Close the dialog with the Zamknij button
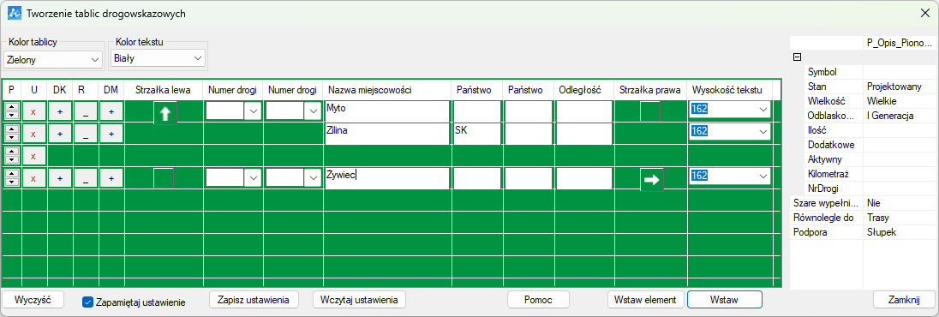The width and height of the screenshot is (939, 317). tap(904, 300)
